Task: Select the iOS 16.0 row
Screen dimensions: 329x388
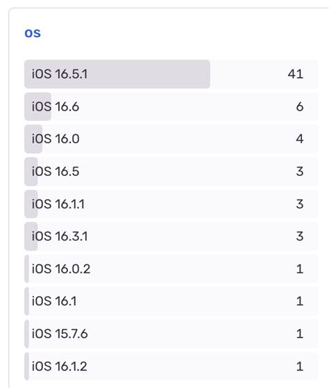Action: [x=171, y=139]
